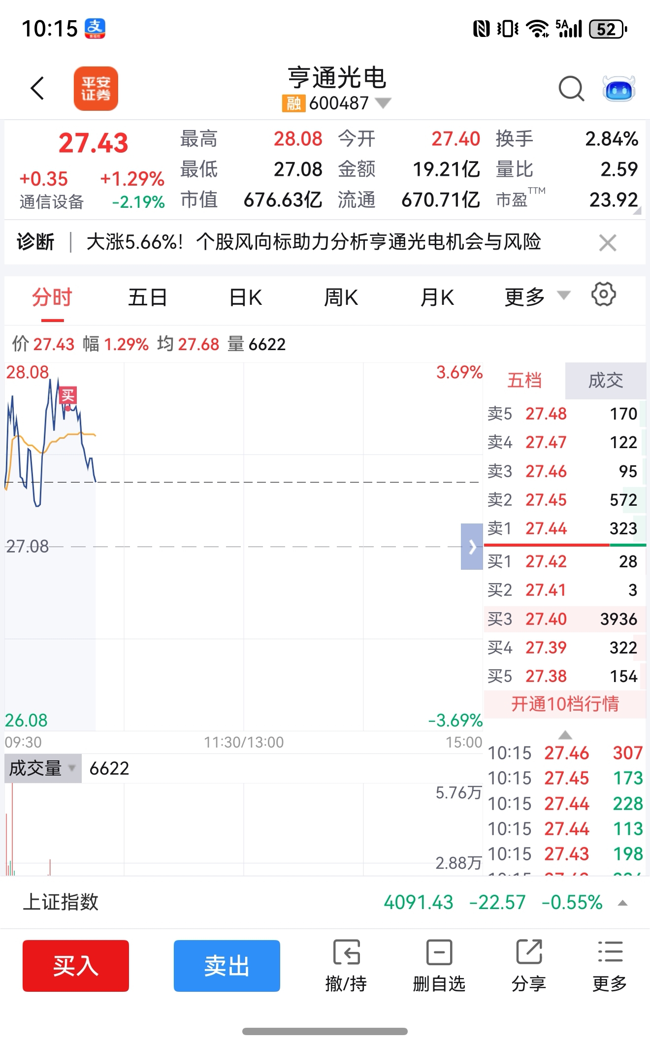Open the robot assistant icon
Screen dimensions: 650x1044
(x=619, y=89)
